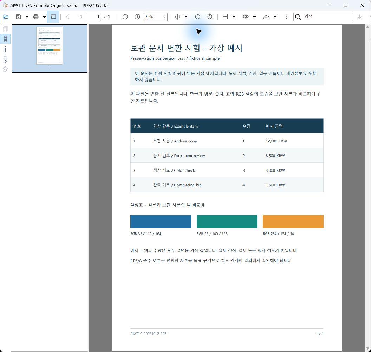Click the eye view mode icon

(x=246, y=17)
